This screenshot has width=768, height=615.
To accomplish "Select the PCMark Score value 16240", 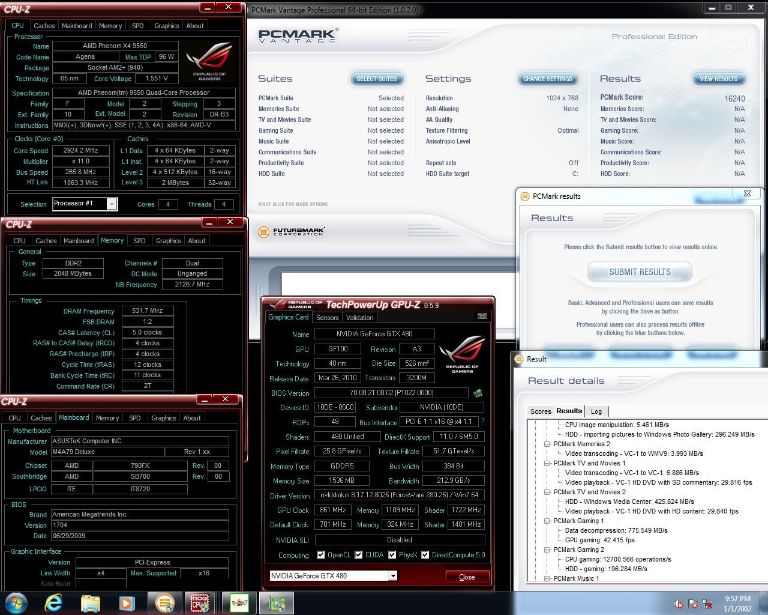I will click(x=734, y=98).
